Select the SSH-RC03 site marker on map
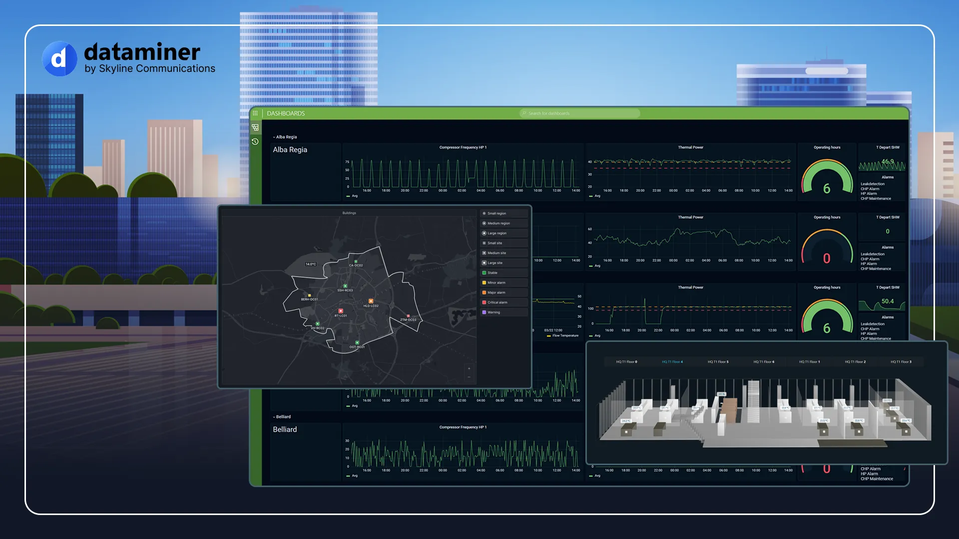 [345, 286]
